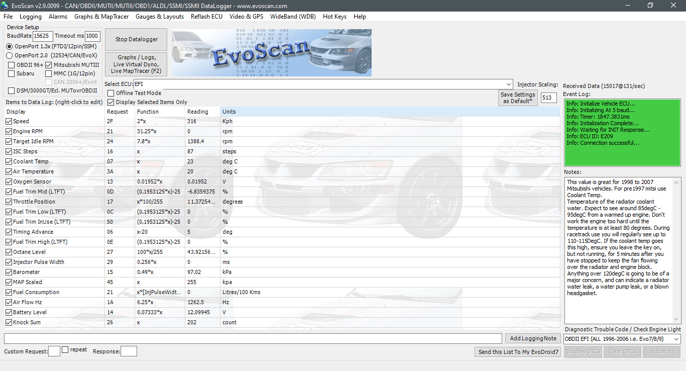Image resolution: width=686 pixels, height=371 pixels.
Task: Click the EvoScan banner image
Action: tap(272, 53)
